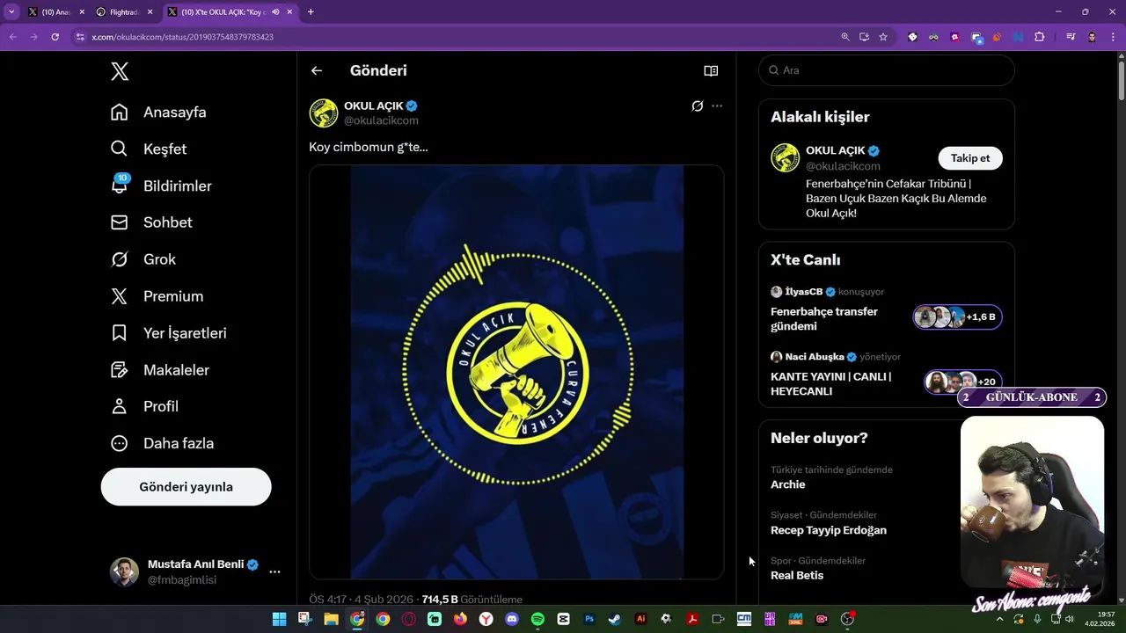Expand the Daha fazla menu
Image resolution: width=1126 pixels, height=633 pixels.
click(x=162, y=443)
